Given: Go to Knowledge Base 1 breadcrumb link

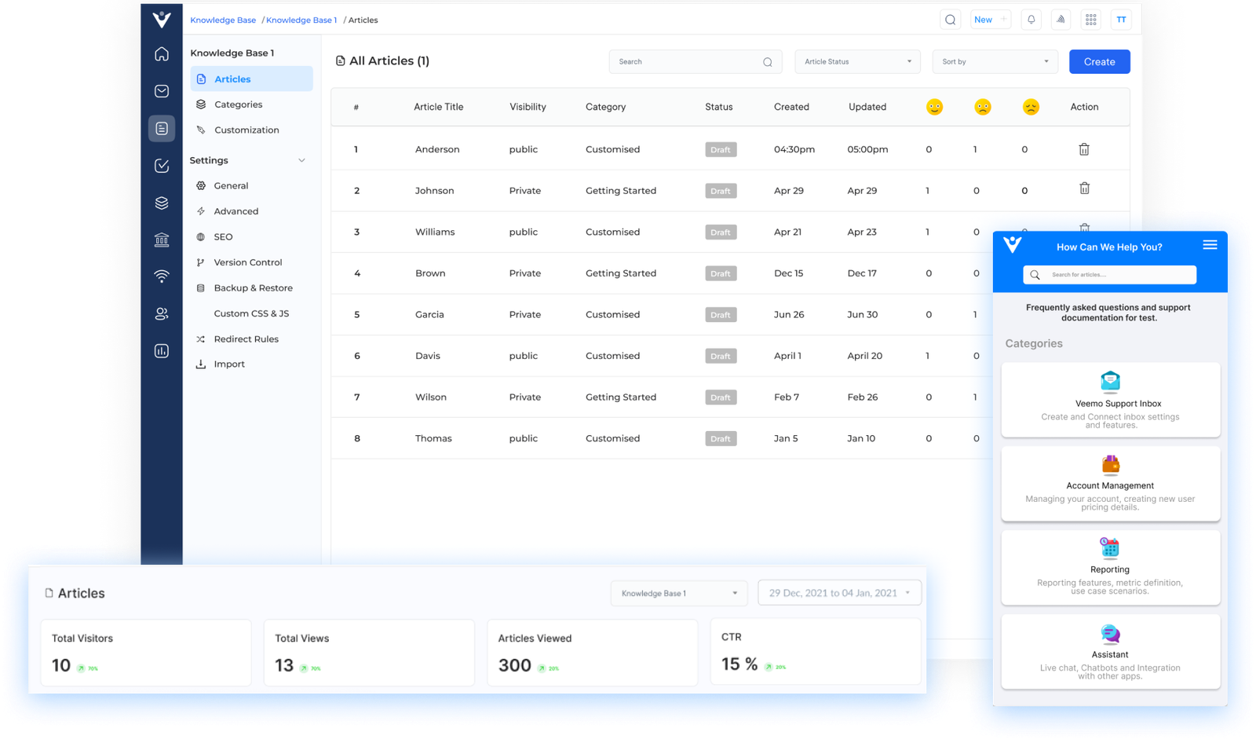Looking at the screenshot, I should 301,20.
